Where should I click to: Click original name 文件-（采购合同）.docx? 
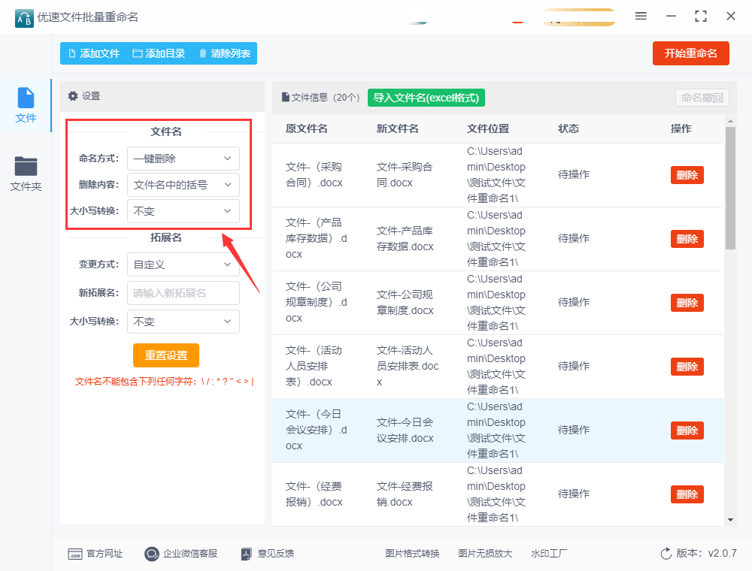pos(314,175)
